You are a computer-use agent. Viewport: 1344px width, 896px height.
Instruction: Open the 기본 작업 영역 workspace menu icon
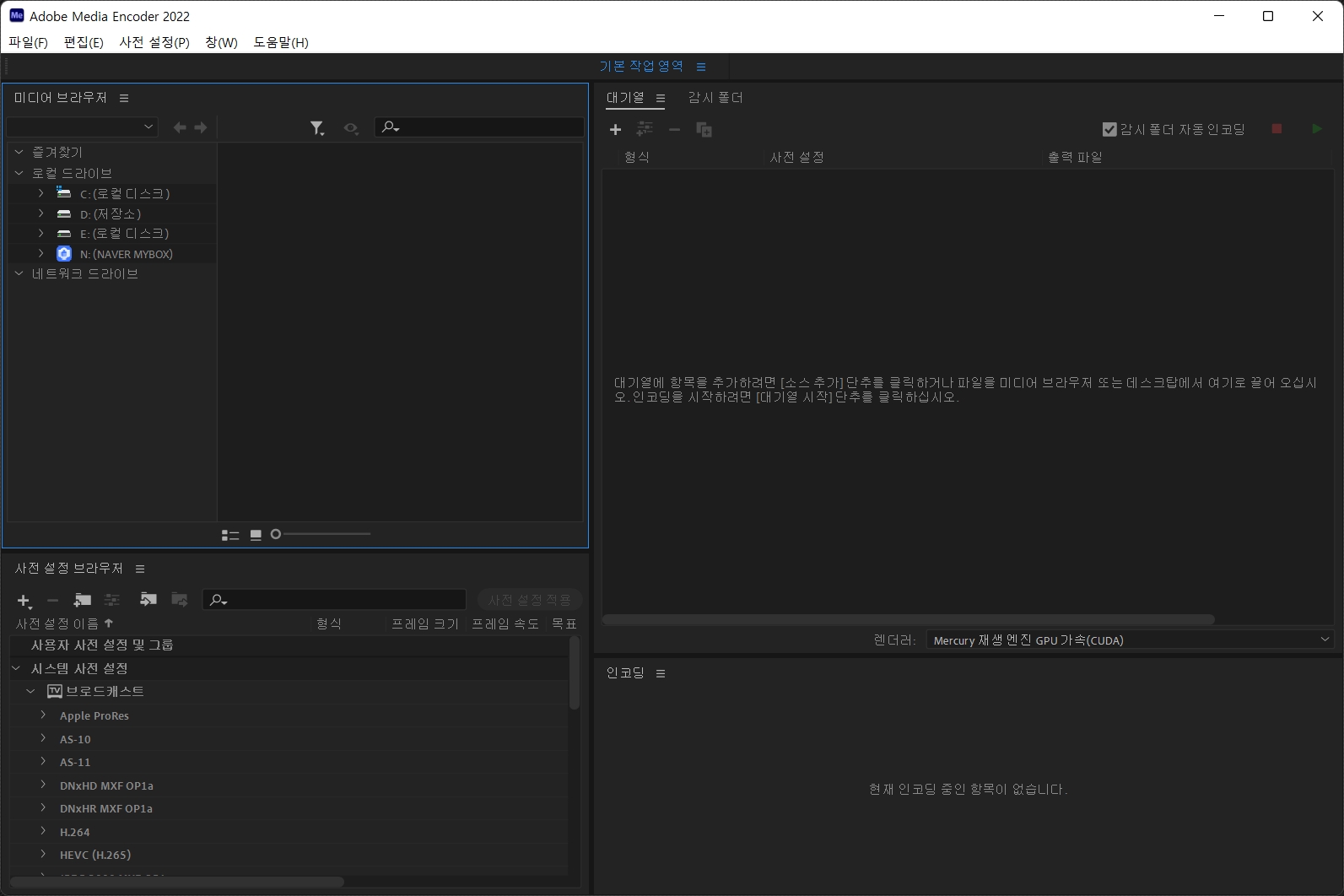pos(701,67)
